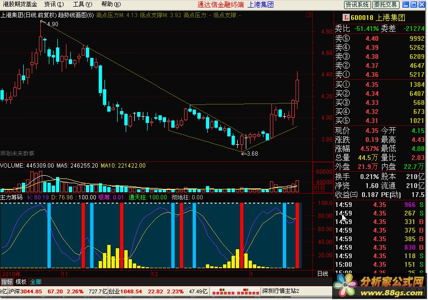The image size is (428, 300).
Task: Click the 涨幅 4.57% field
Action: tap(357, 149)
